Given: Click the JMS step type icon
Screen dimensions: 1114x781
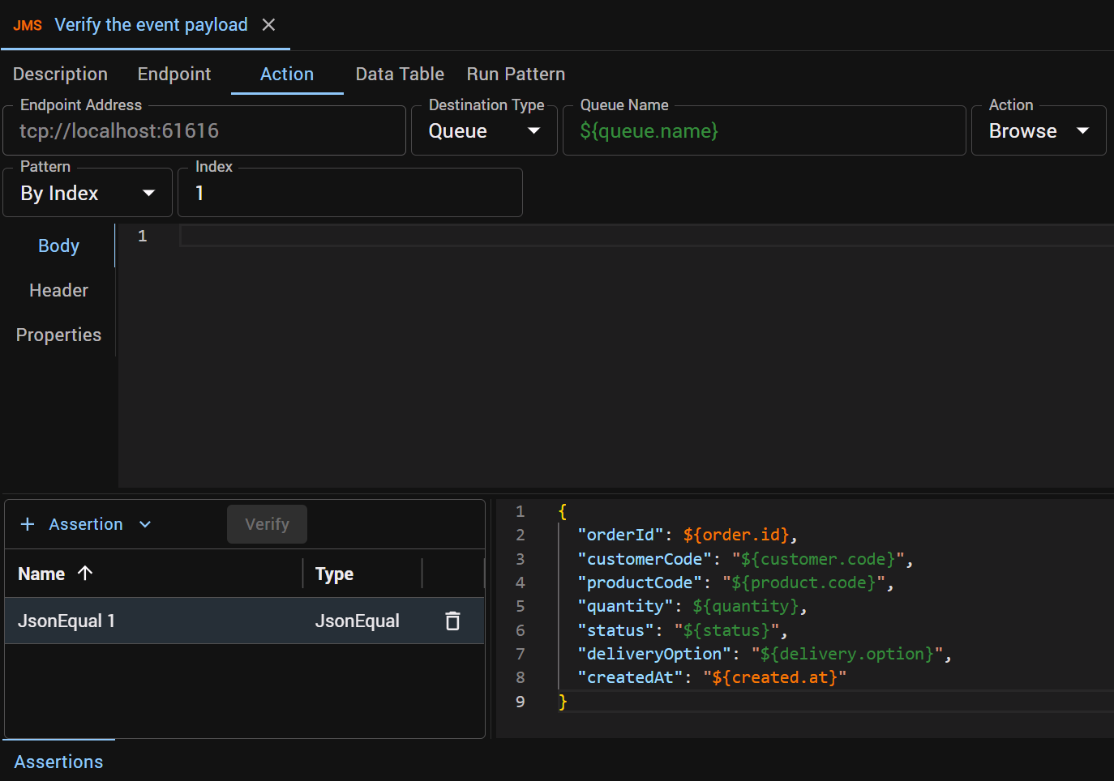Looking at the screenshot, I should click(x=28, y=26).
